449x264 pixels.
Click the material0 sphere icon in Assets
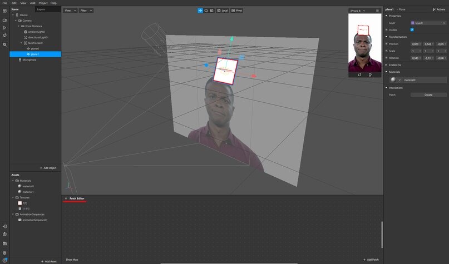(x=20, y=186)
